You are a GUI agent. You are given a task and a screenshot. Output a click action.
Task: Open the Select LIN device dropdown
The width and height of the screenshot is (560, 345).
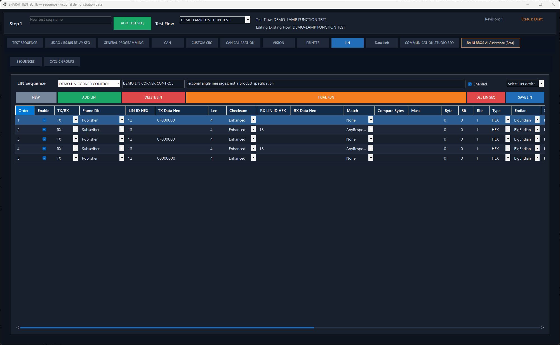pyautogui.click(x=541, y=84)
